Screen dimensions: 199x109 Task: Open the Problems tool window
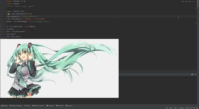pos(60,106)
